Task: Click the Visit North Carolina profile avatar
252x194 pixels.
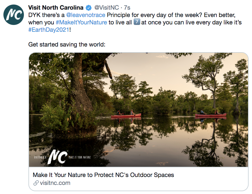Action: [14, 14]
